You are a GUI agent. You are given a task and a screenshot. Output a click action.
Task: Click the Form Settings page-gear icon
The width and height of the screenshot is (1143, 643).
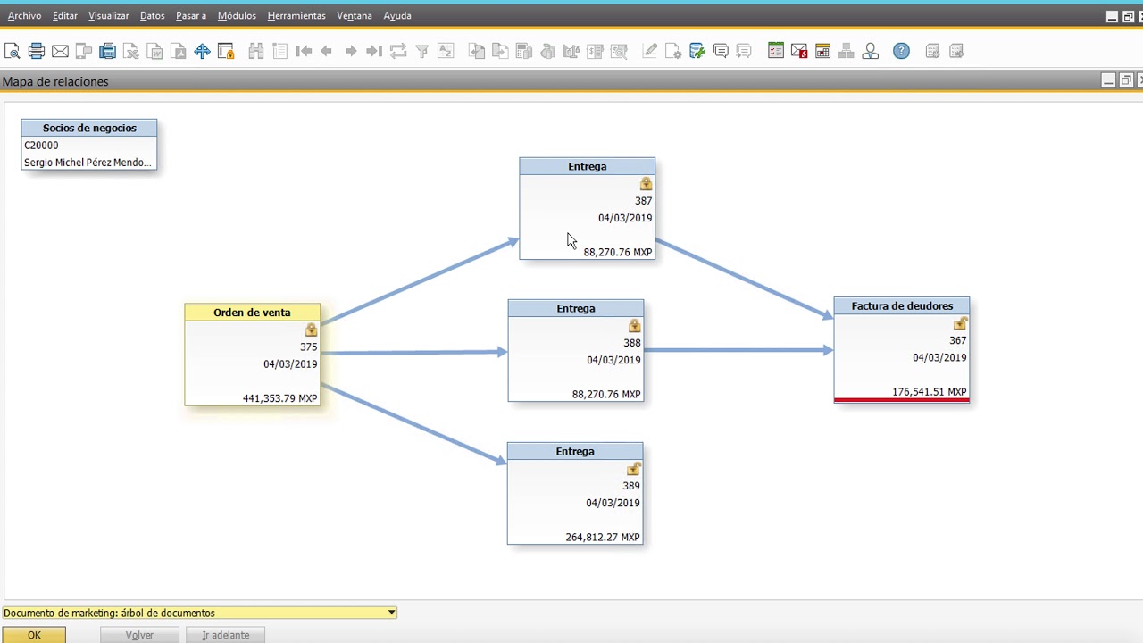673,51
